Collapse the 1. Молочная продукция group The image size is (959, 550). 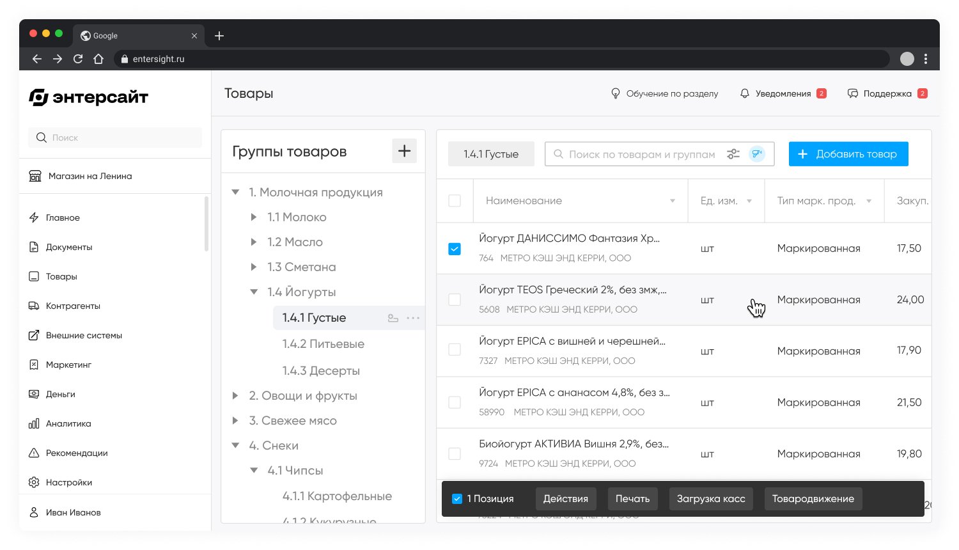coord(235,192)
